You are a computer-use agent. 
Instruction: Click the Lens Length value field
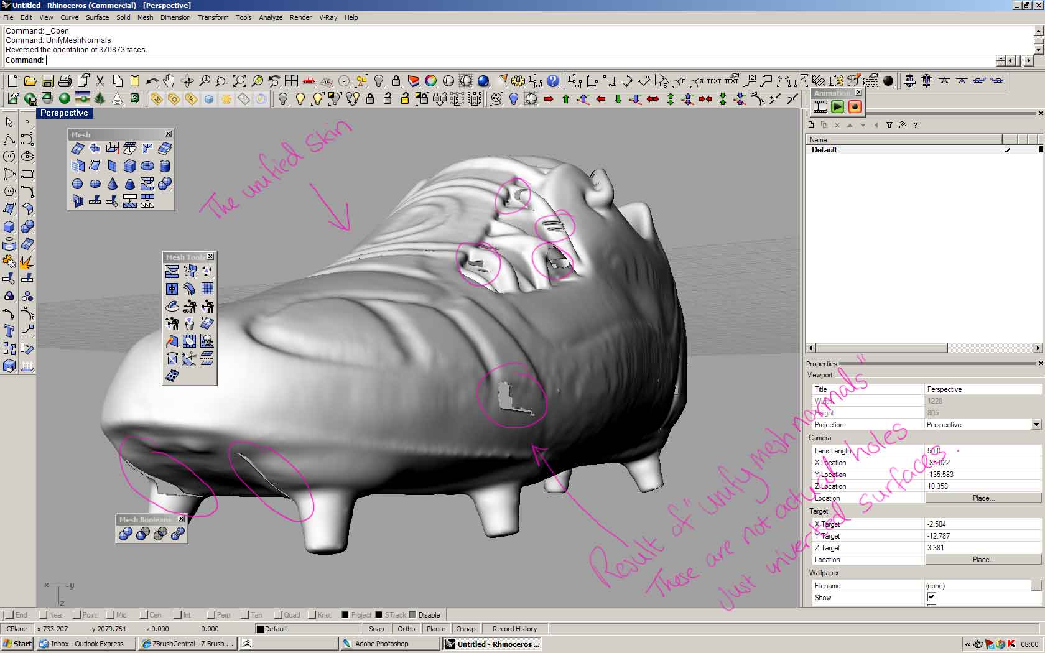click(983, 451)
